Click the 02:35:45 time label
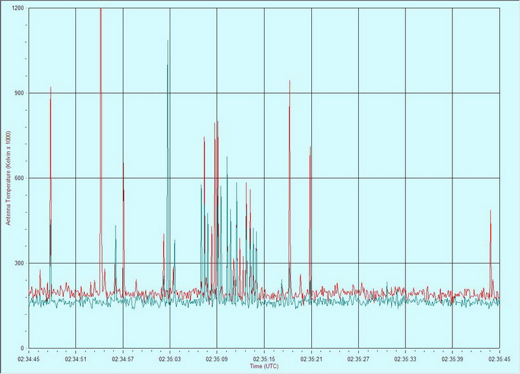 tap(499, 359)
